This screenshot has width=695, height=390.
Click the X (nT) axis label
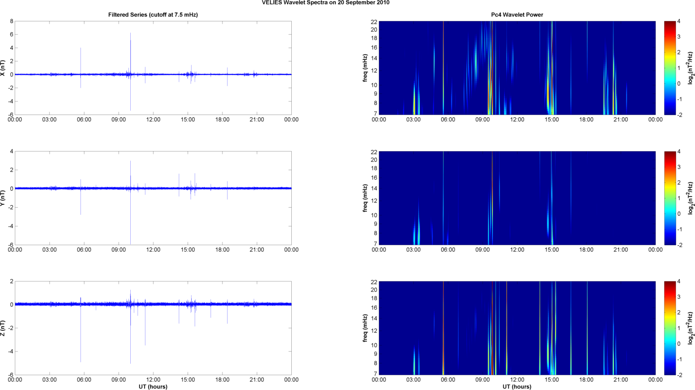[3, 68]
